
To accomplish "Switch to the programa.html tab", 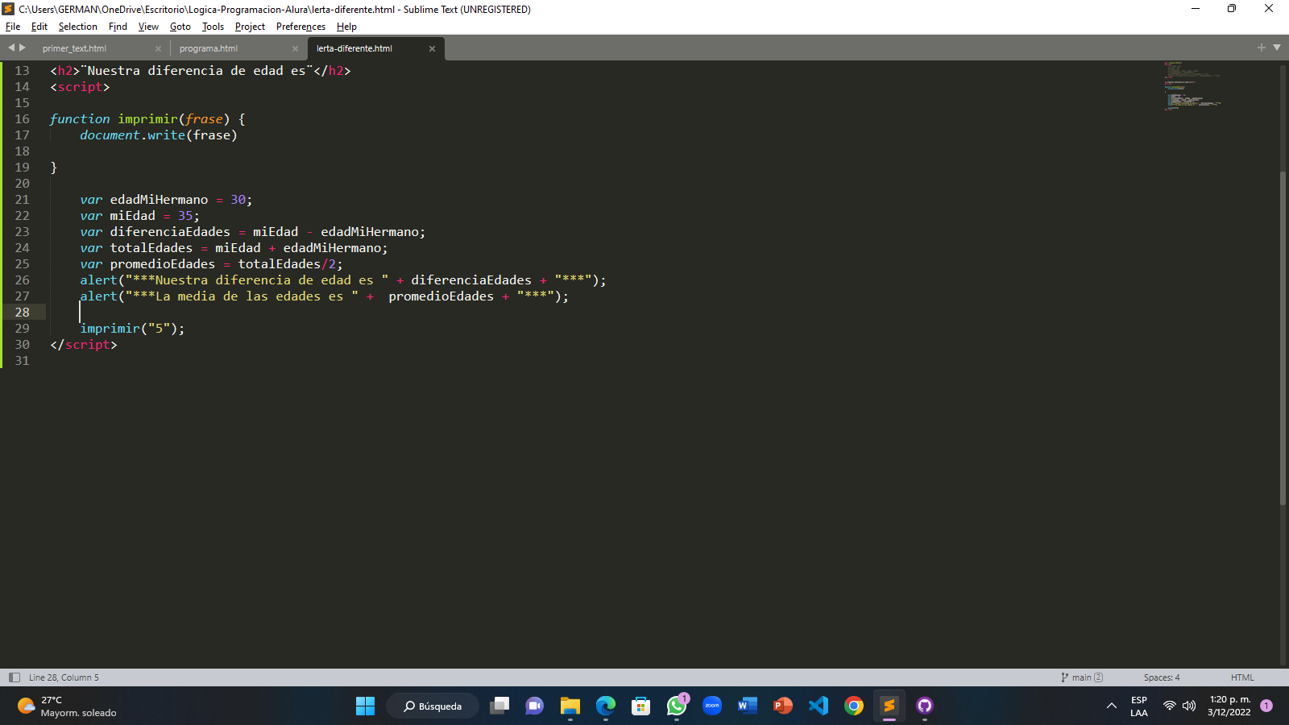I will (209, 48).
